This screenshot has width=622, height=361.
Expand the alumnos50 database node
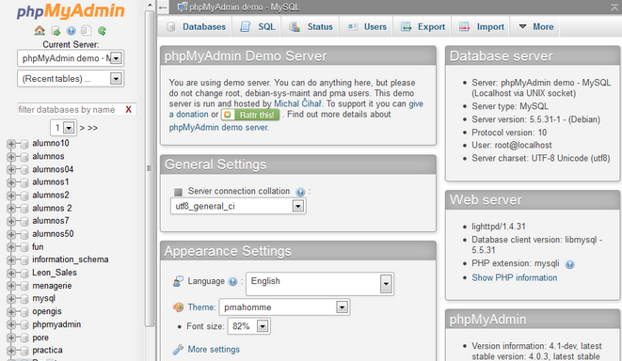coord(10,235)
